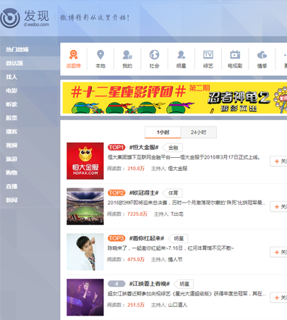The height and width of the screenshot is (320, 287).
Task: Open the stadium thumbnail for 欧冠得主
Action: (x=85, y=206)
